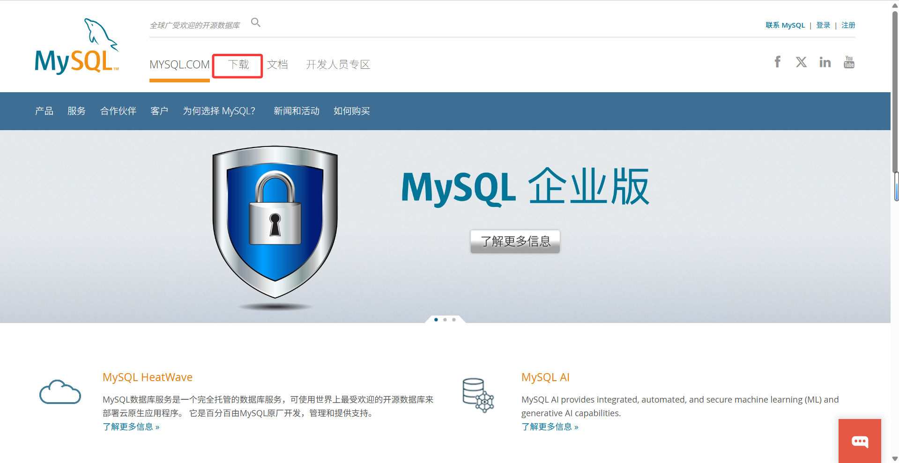Open the 如何购买 menu
Viewport: 899px width, 463px height.
click(352, 111)
